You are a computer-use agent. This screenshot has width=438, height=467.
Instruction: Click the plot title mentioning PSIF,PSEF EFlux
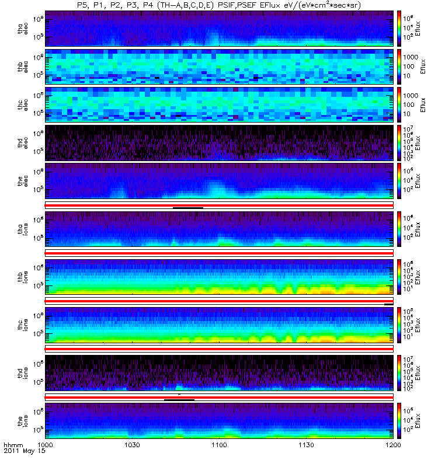[218, 5]
